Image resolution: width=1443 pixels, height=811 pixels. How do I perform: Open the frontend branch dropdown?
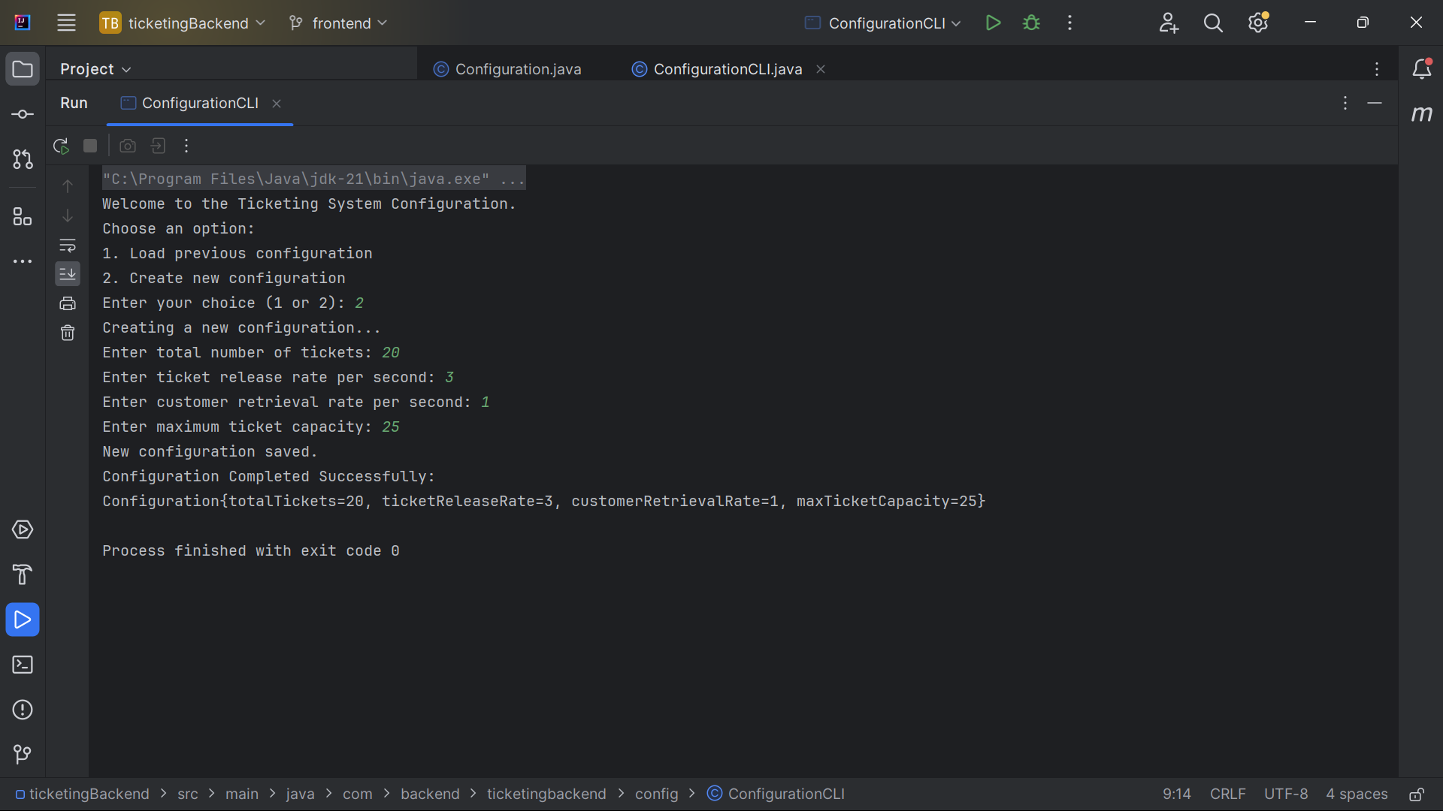[x=338, y=23]
